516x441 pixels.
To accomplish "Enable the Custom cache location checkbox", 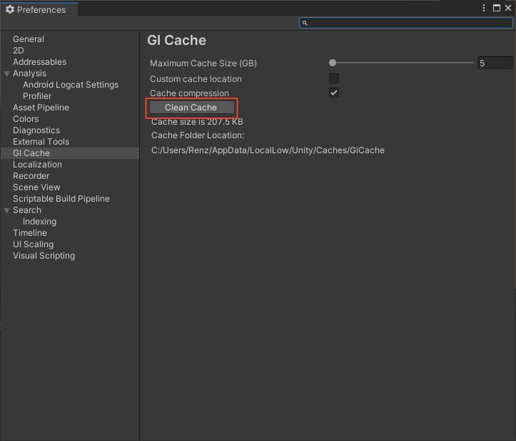I will pyautogui.click(x=334, y=78).
